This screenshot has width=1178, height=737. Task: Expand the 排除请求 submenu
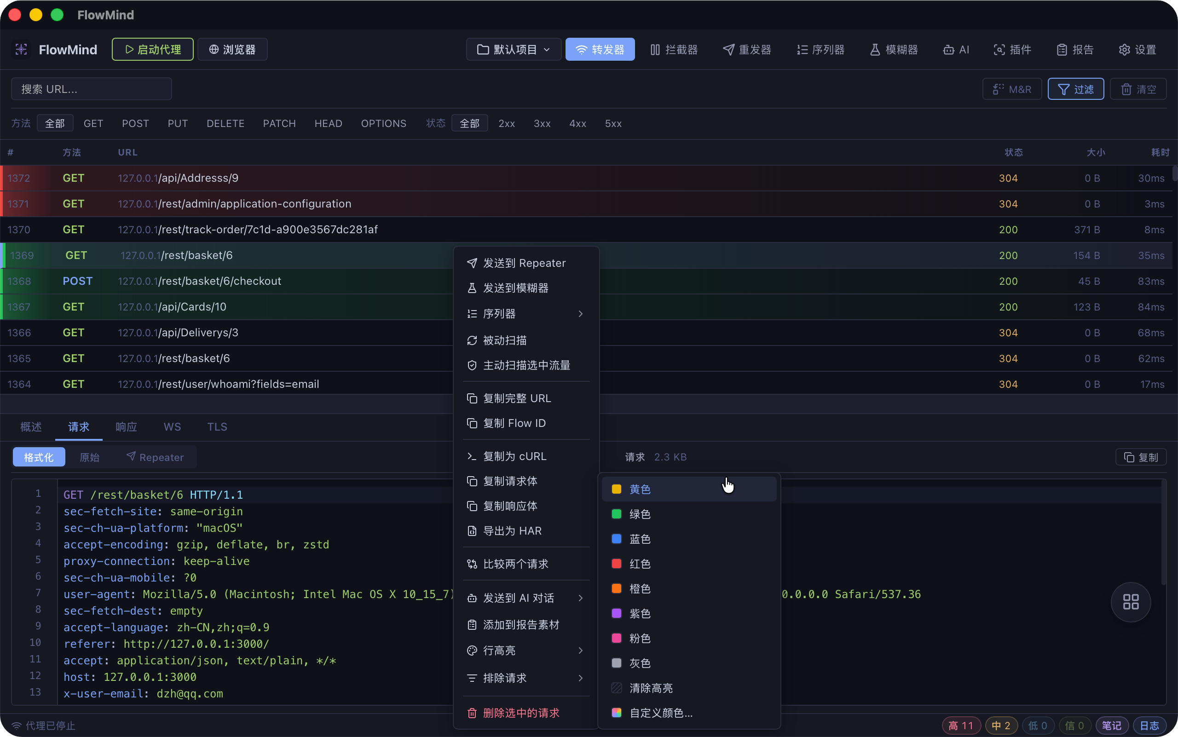pos(526,678)
